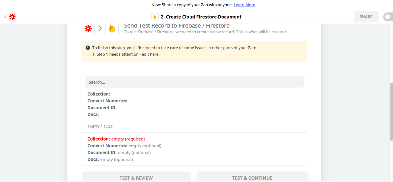Toggle the Zap on/off switch

[388, 17]
